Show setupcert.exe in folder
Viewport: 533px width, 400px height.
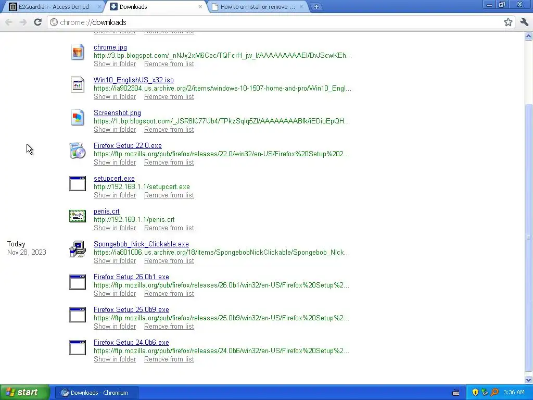[x=115, y=195]
